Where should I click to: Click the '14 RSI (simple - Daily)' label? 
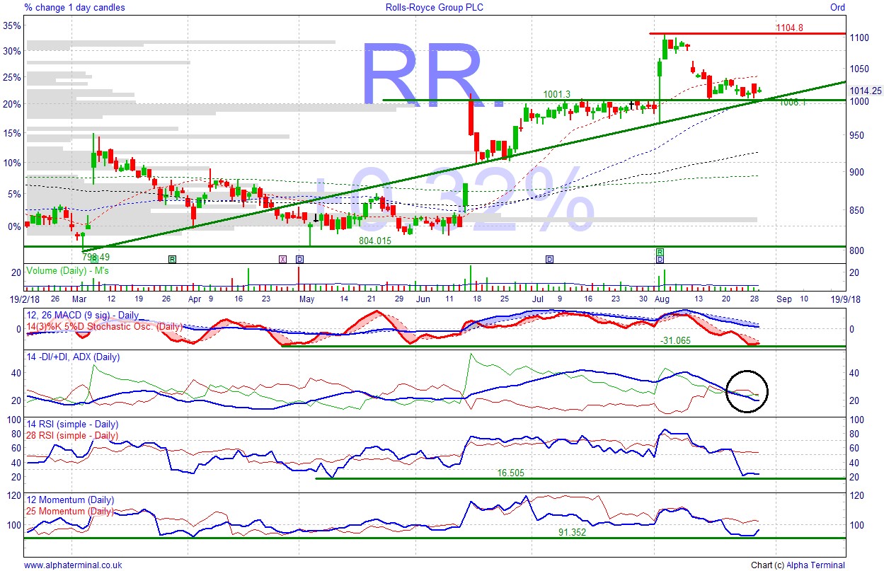point(71,424)
